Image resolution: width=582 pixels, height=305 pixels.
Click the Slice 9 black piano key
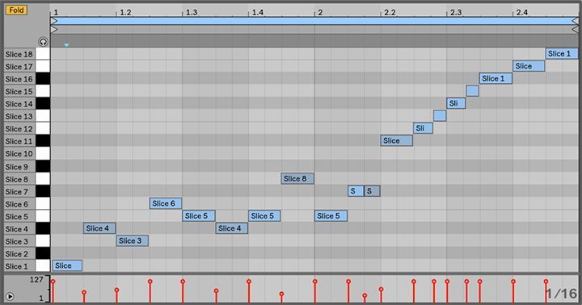click(43, 167)
